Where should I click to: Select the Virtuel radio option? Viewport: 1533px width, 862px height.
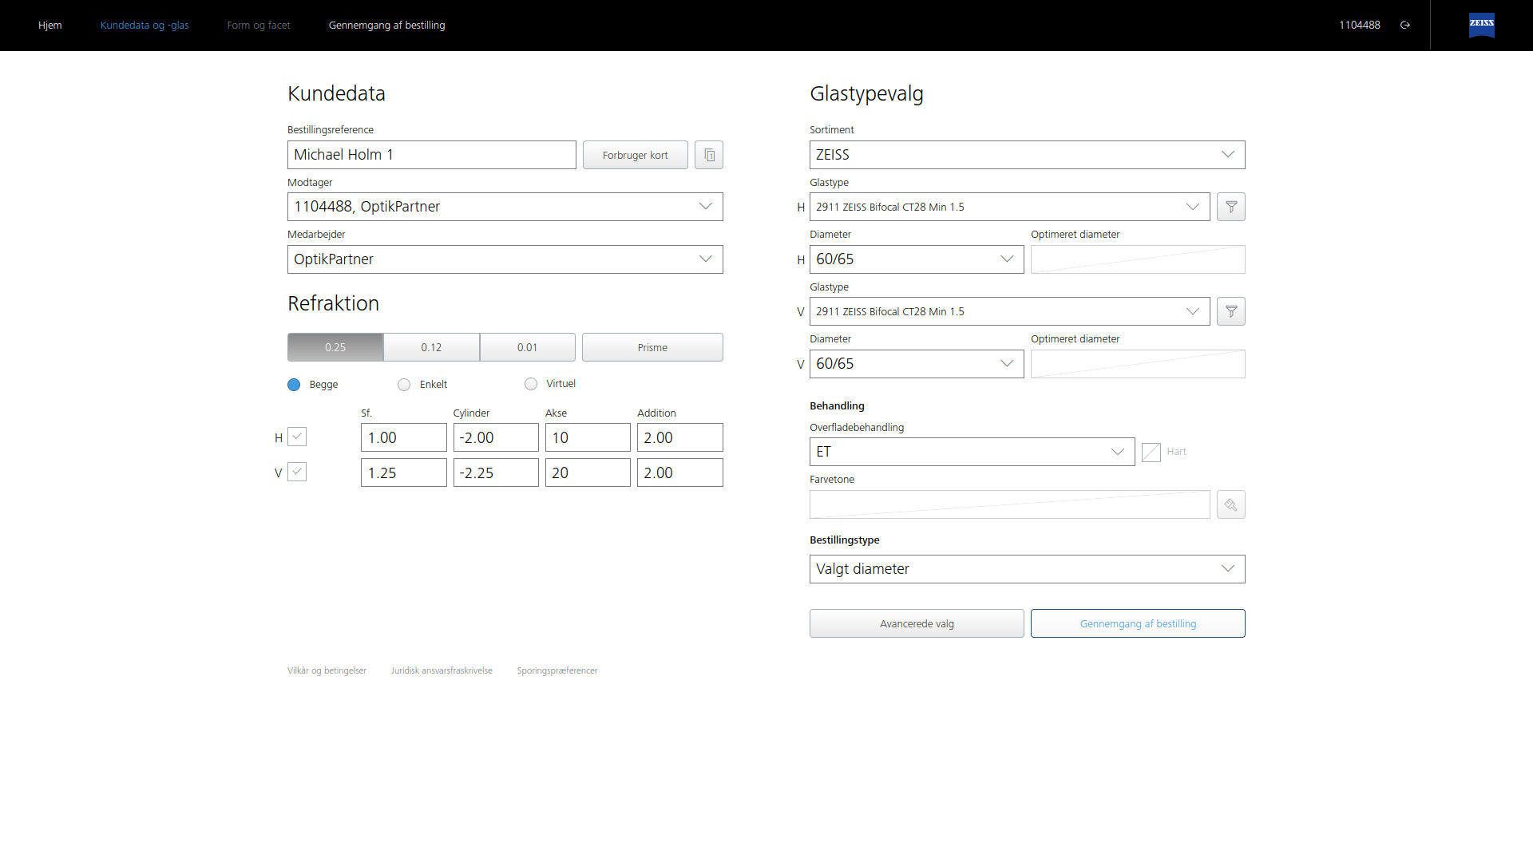pyautogui.click(x=531, y=384)
